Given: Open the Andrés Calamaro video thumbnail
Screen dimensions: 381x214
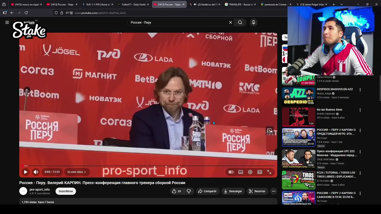Looking at the screenshot, I should point(299,117).
